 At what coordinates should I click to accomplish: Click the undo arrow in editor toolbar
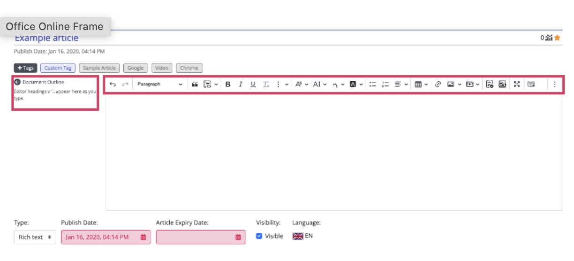coord(113,84)
